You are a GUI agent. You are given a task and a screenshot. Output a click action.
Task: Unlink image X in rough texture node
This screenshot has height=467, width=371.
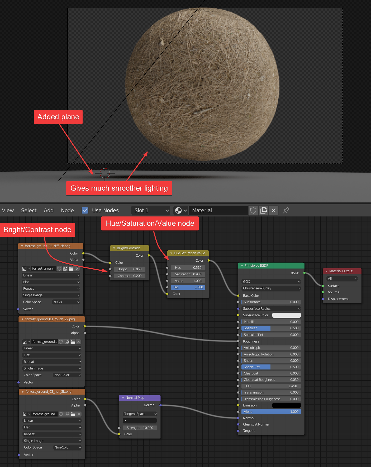pos(78,342)
